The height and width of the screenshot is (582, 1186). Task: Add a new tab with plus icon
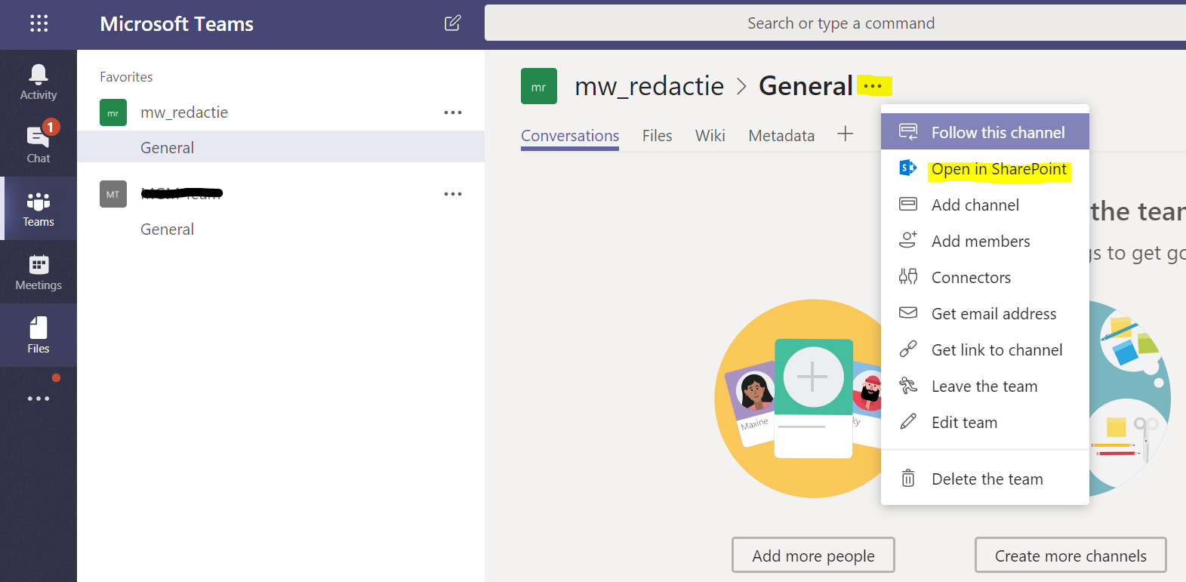pos(846,134)
